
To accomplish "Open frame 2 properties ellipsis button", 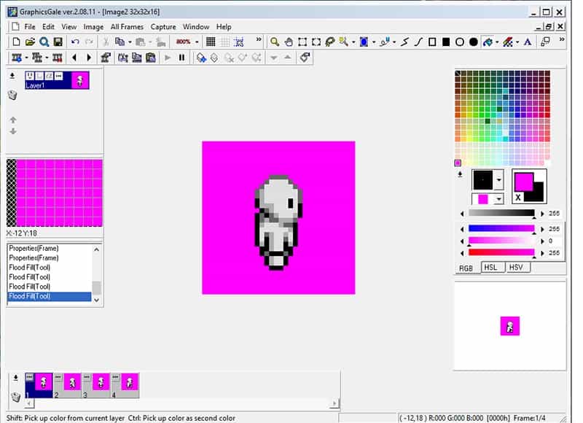I will [58, 377].
